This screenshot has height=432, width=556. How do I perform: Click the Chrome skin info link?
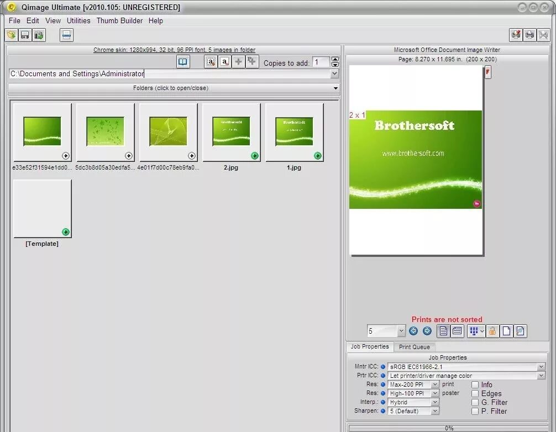pyautogui.click(x=174, y=50)
